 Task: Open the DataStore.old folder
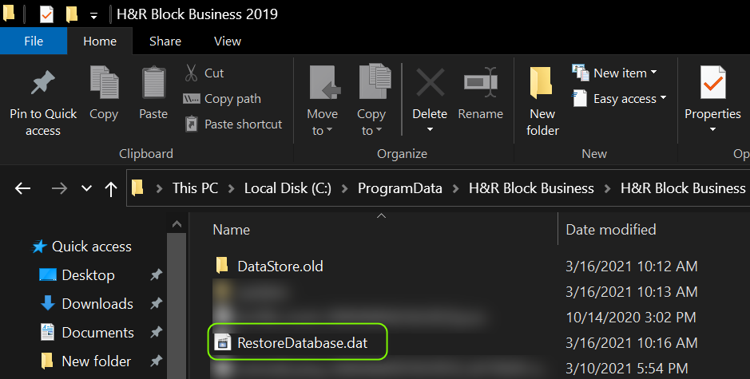pos(280,266)
